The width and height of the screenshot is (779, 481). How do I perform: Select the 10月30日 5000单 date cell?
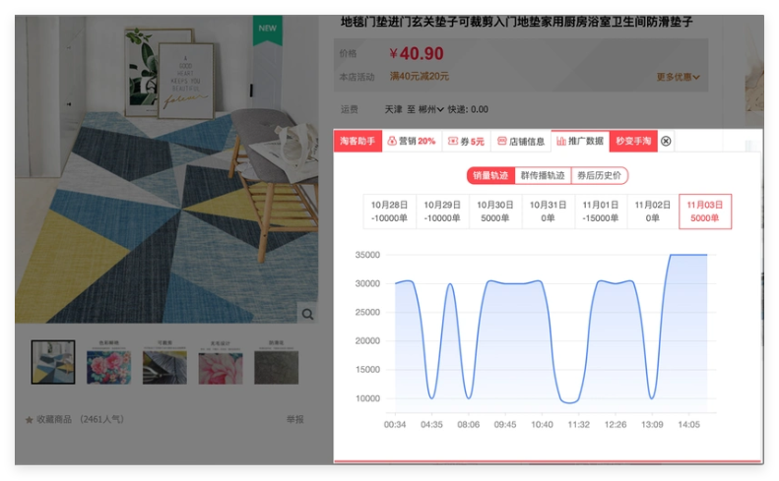(494, 211)
